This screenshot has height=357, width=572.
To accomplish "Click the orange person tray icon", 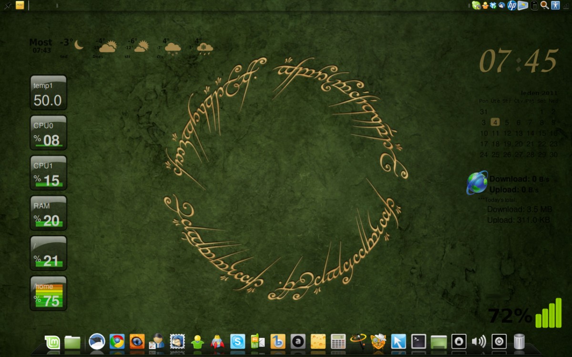I will tap(485, 5).
